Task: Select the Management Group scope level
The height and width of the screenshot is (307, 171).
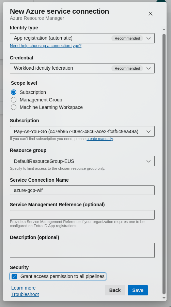Action: [14, 100]
